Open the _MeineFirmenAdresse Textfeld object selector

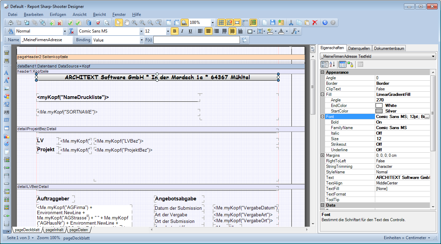pos(378,56)
